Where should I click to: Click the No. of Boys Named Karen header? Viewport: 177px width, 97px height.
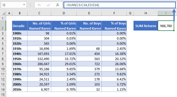tap(89, 26)
